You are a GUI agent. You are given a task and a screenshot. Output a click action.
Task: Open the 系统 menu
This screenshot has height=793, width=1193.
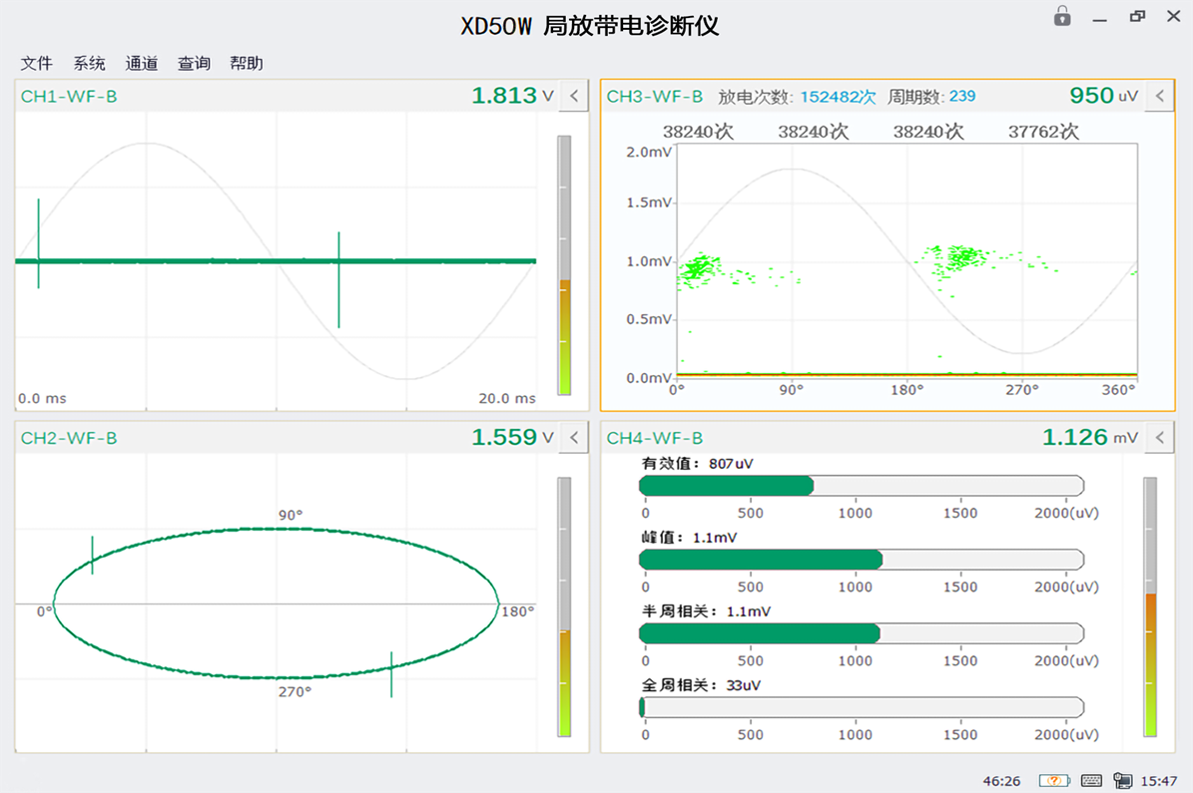89,63
